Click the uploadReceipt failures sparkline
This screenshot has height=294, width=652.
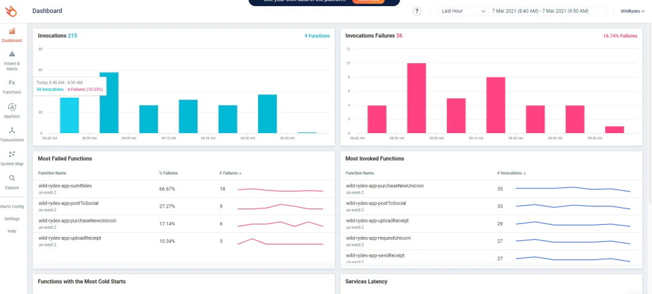[x=280, y=242]
